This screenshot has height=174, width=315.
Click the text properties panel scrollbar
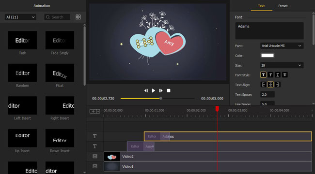click(x=314, y=29)
